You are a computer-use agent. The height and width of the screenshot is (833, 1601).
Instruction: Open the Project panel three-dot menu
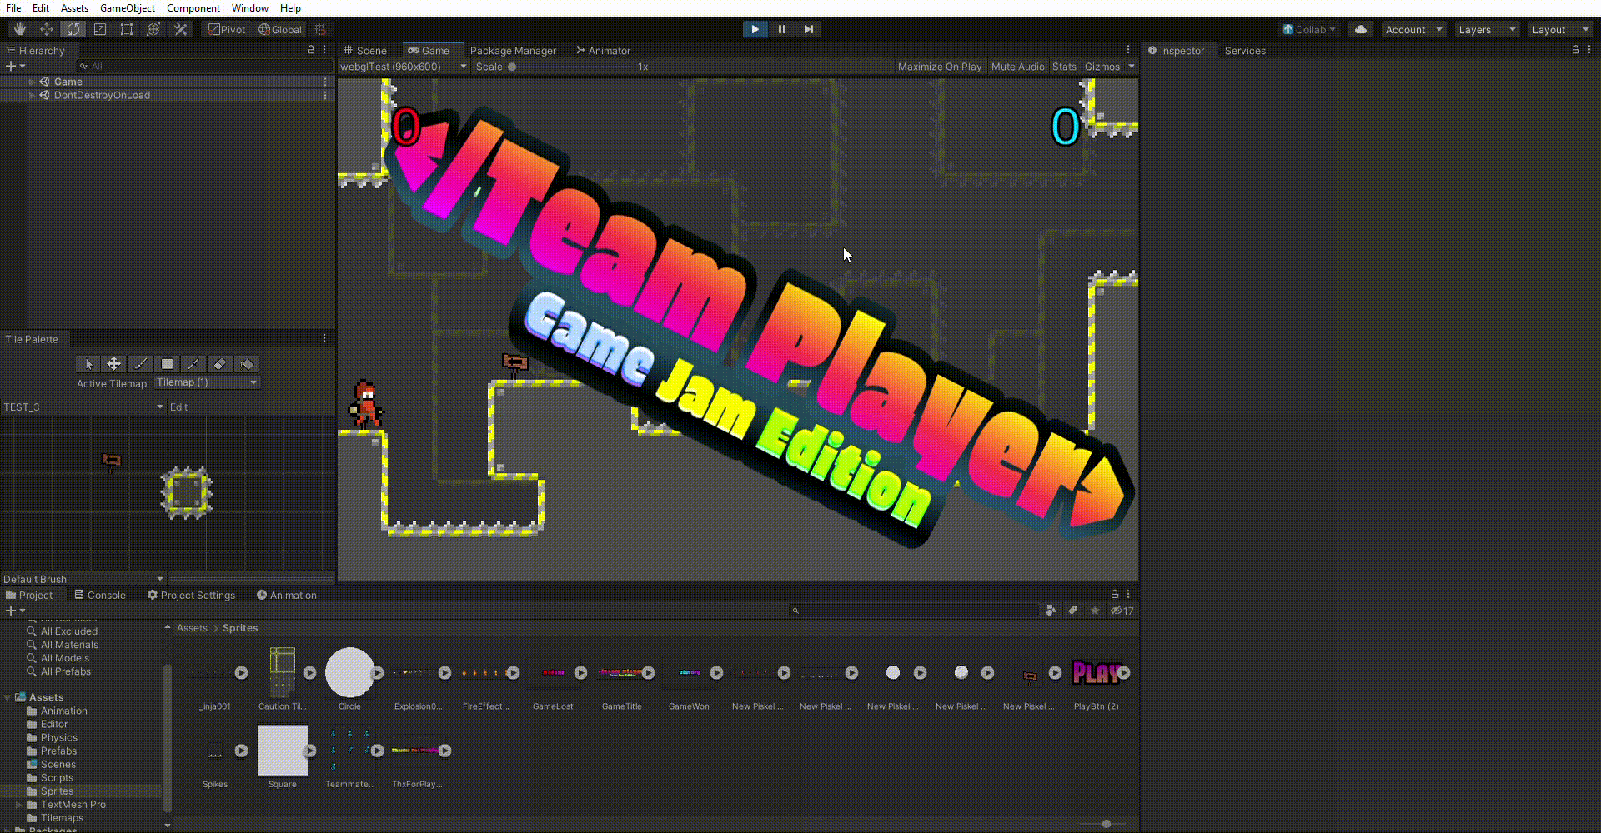1128,594
